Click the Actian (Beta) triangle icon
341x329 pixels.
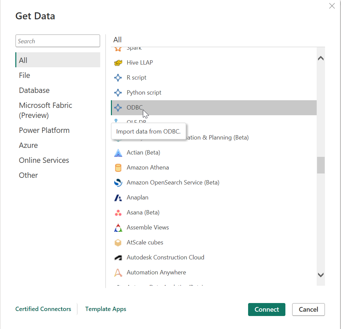click(118, 153)
